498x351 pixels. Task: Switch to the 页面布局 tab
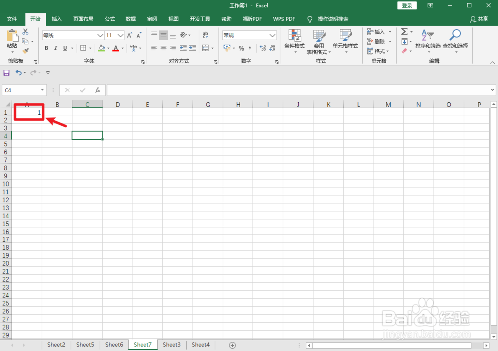[83, 19]
